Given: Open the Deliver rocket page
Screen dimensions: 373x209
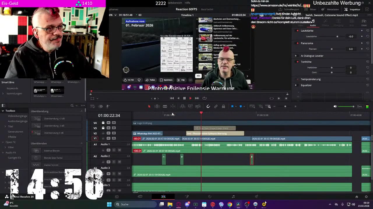Looking at the screenshot, I should (x=256, y=197).
